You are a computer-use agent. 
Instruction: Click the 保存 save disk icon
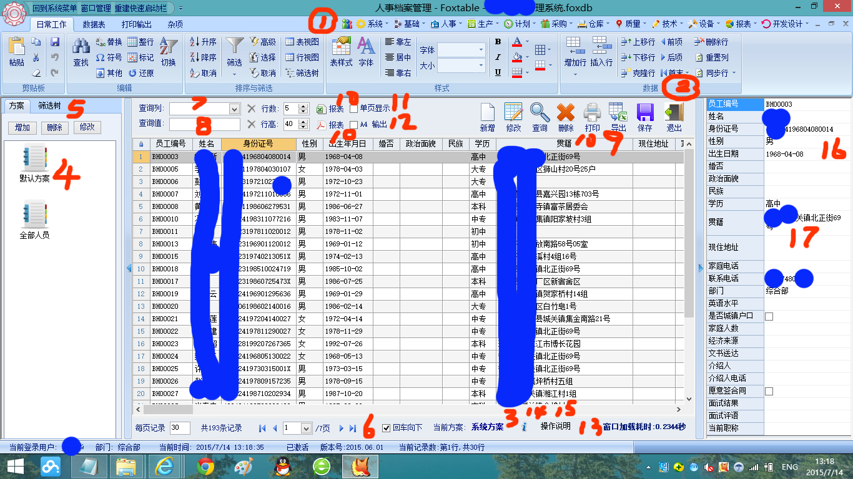tap(644, 113)
